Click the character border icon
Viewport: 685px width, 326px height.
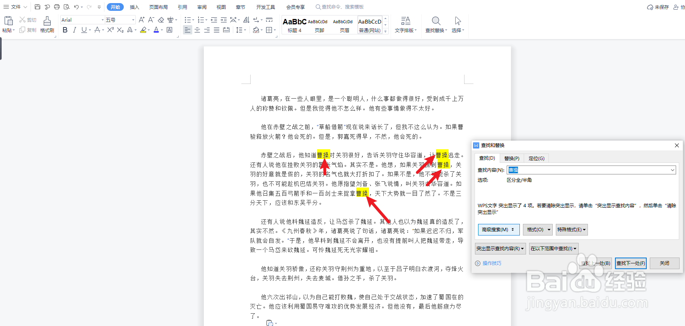tap(169, 30)
